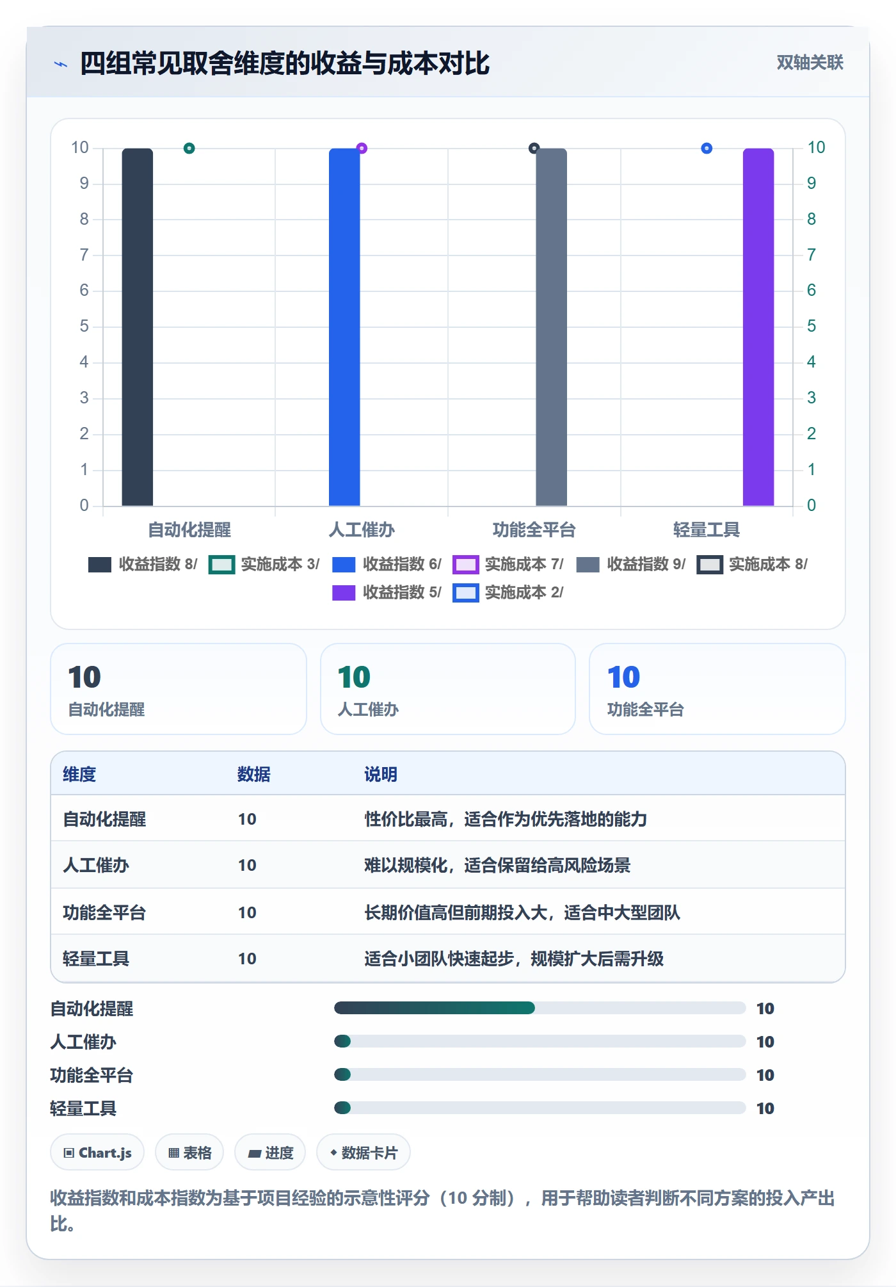Image resolution: width=896 pixels, height=1287 pixels.
Task: Click the lightning icon beside the title
Action: point(61,64)
